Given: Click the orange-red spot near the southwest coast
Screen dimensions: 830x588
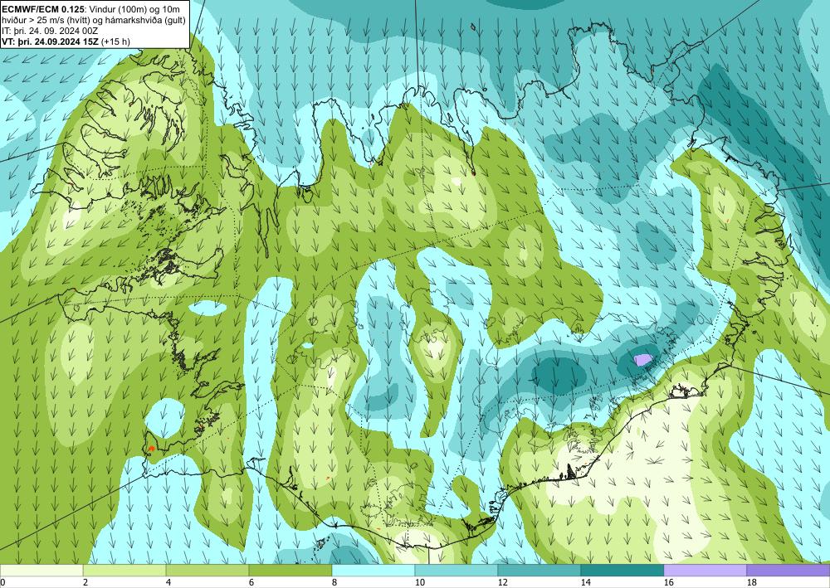Looking at the screenshot, I should [151, 448].
